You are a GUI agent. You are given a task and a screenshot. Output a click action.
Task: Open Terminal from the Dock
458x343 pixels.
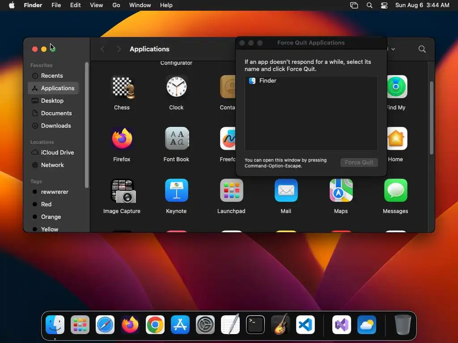pyautogui.click(x=255, y=325)
